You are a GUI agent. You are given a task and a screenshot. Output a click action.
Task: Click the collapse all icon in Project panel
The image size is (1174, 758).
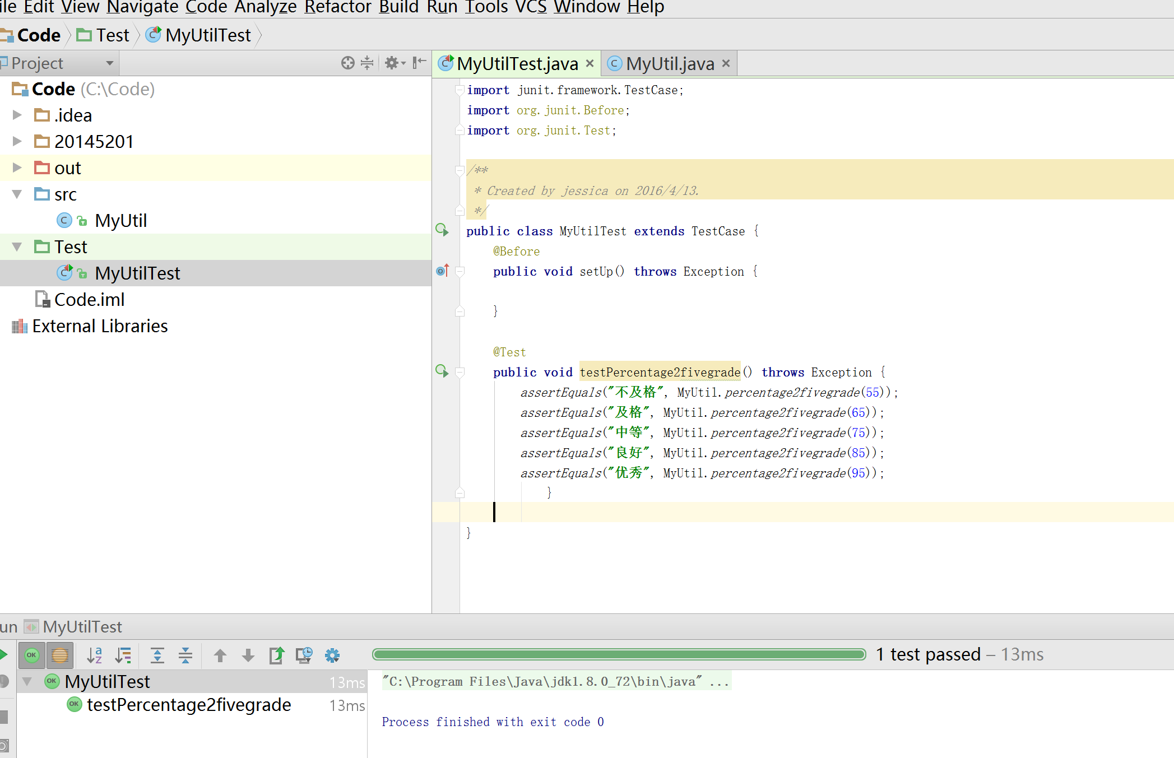click(x=367, y=63)
